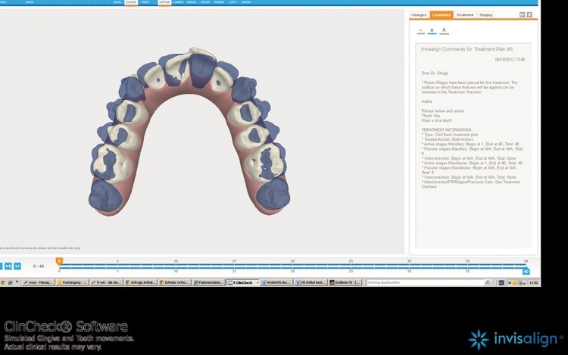Open the Changes tab
This screenshot has height=355, width=568.
[419, 15]
